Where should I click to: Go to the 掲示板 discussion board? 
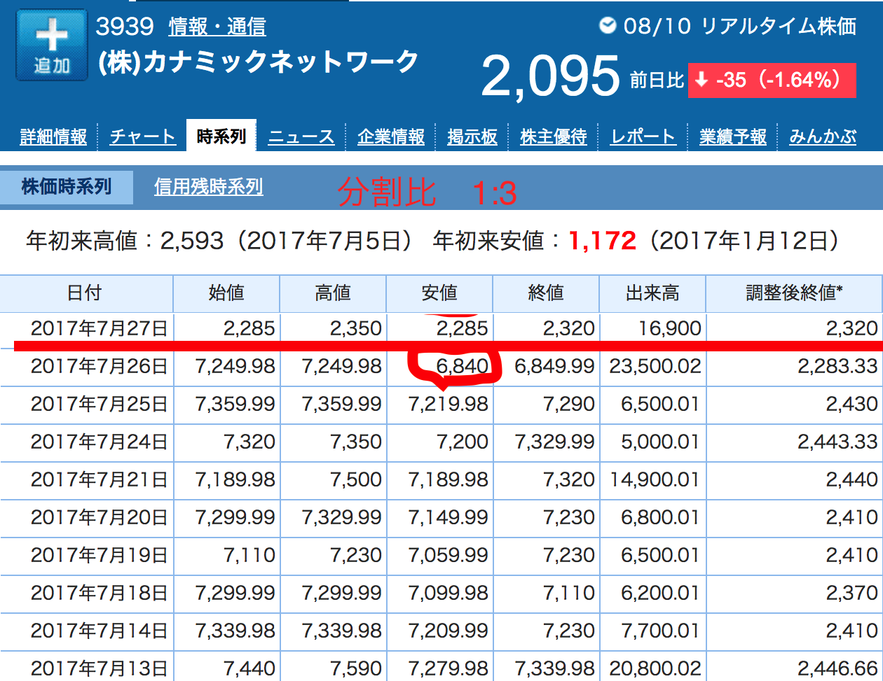(472, 137)
